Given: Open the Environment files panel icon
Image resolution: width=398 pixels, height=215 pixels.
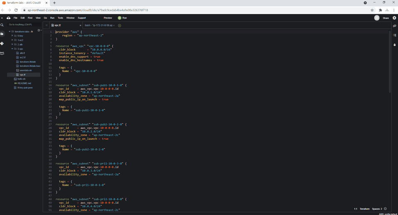Looking at the screenshot, I should tap(2, 34).
